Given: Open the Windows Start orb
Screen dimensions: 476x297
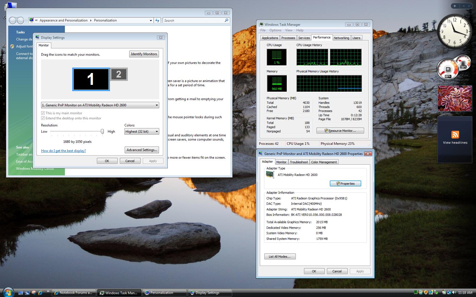Looking at the screenshot, I should (8, 292).
